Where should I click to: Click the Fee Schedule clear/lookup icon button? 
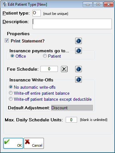tap(64, 69)
